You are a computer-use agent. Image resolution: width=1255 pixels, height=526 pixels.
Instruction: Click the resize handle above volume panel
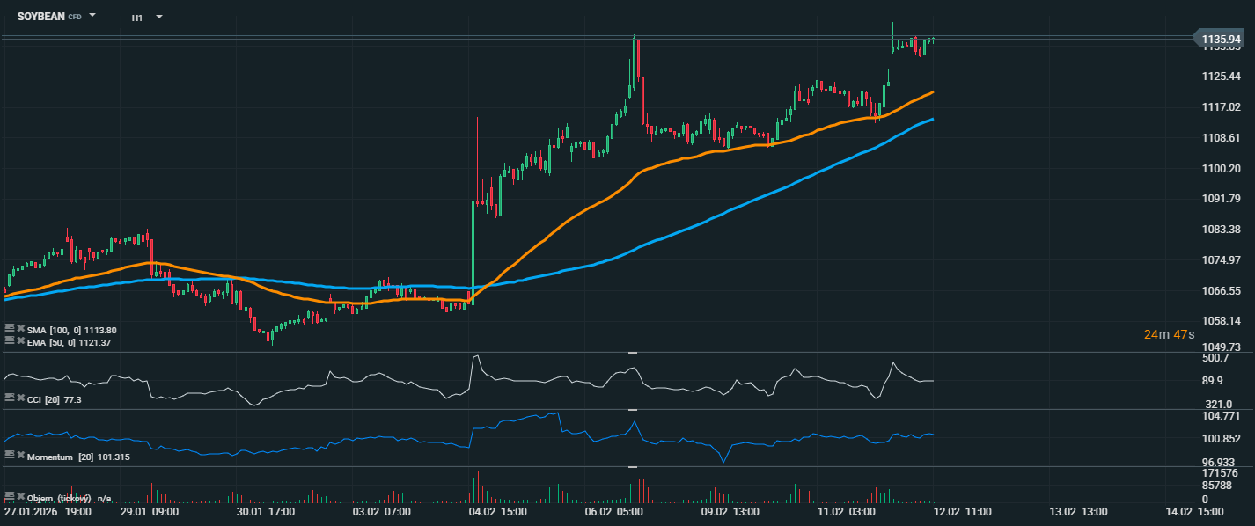click(x=631, y=467)
